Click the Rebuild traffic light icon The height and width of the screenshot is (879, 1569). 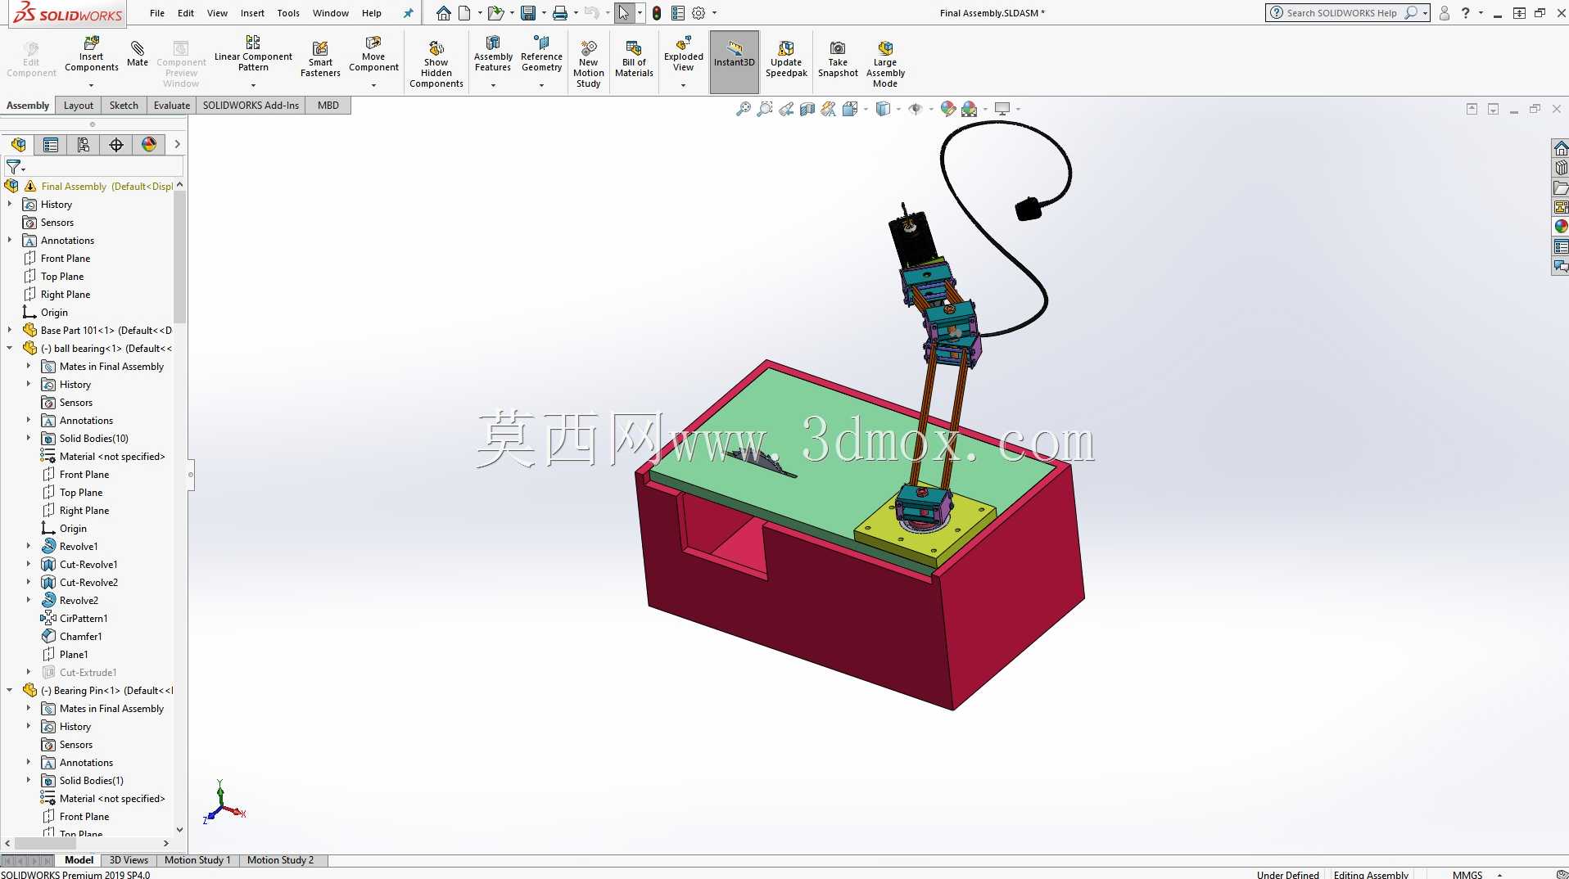pos(657,13)
